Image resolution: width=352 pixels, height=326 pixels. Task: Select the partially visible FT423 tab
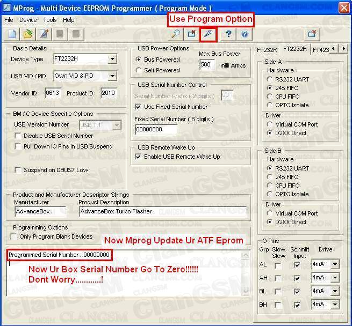[321, 50]
